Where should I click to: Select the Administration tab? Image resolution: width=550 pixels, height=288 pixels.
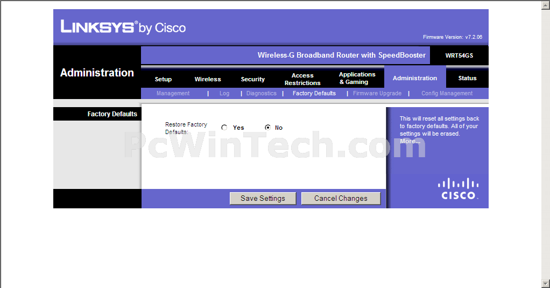point(415,78)
